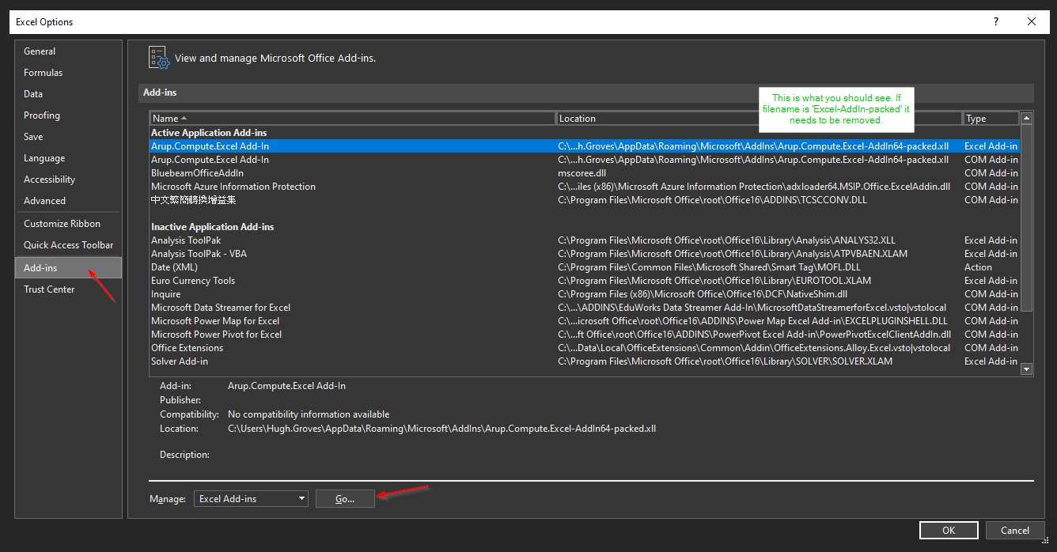Select the Arup.Compute.Excel Add-In COM Add-in row

pyautogui.click(x=585, y=160)
